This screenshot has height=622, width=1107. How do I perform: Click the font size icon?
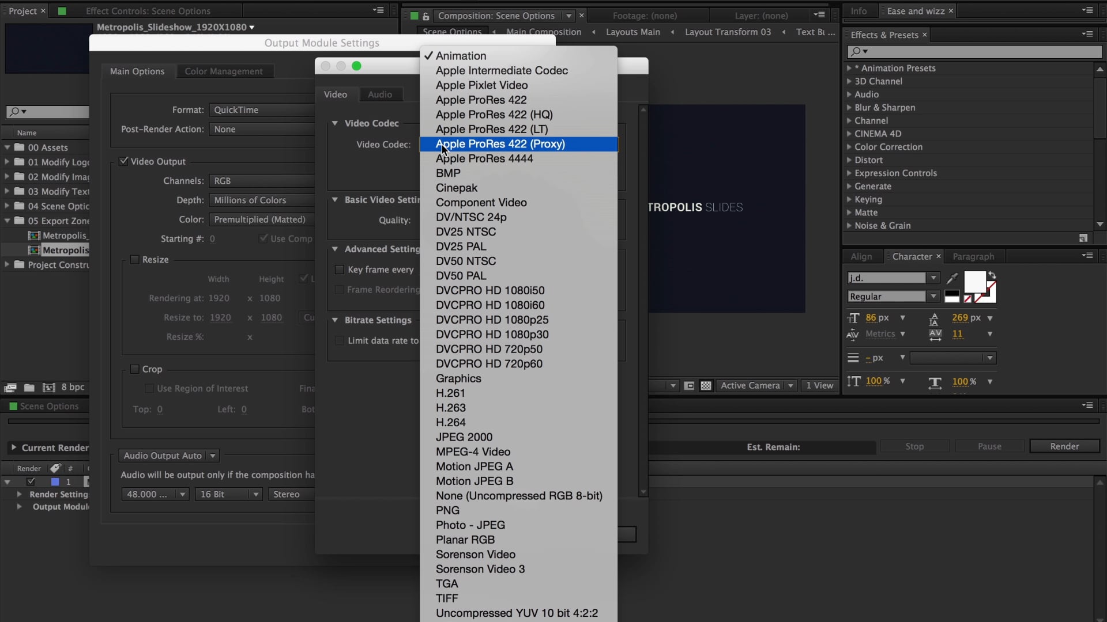pos(853,318)
